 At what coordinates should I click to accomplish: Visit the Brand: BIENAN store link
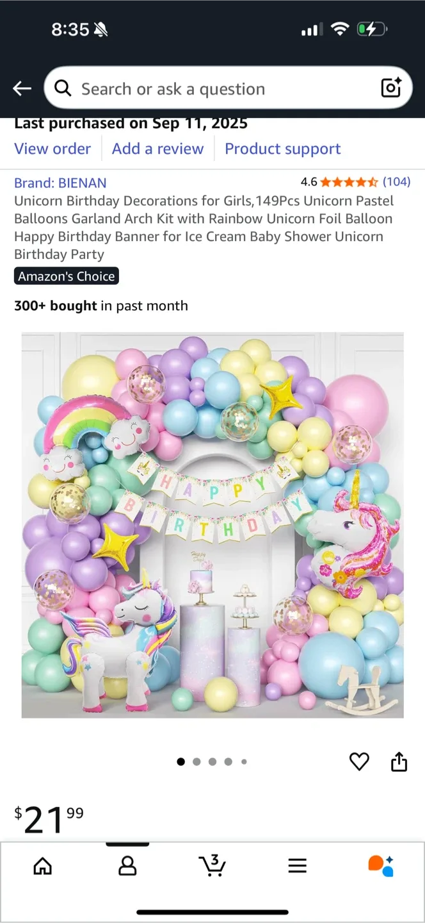[x=60, y=183]
